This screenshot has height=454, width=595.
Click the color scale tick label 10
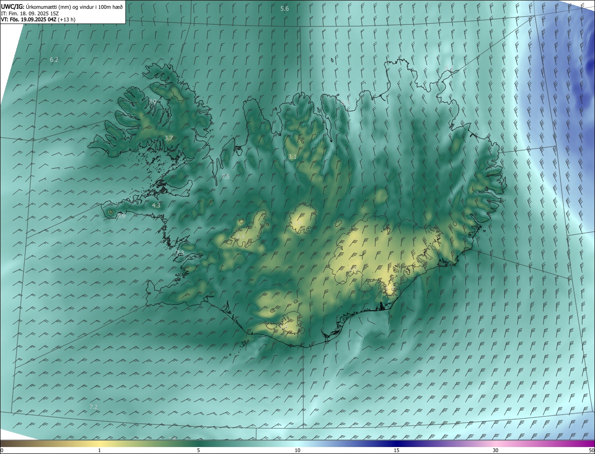coord(297,451)
